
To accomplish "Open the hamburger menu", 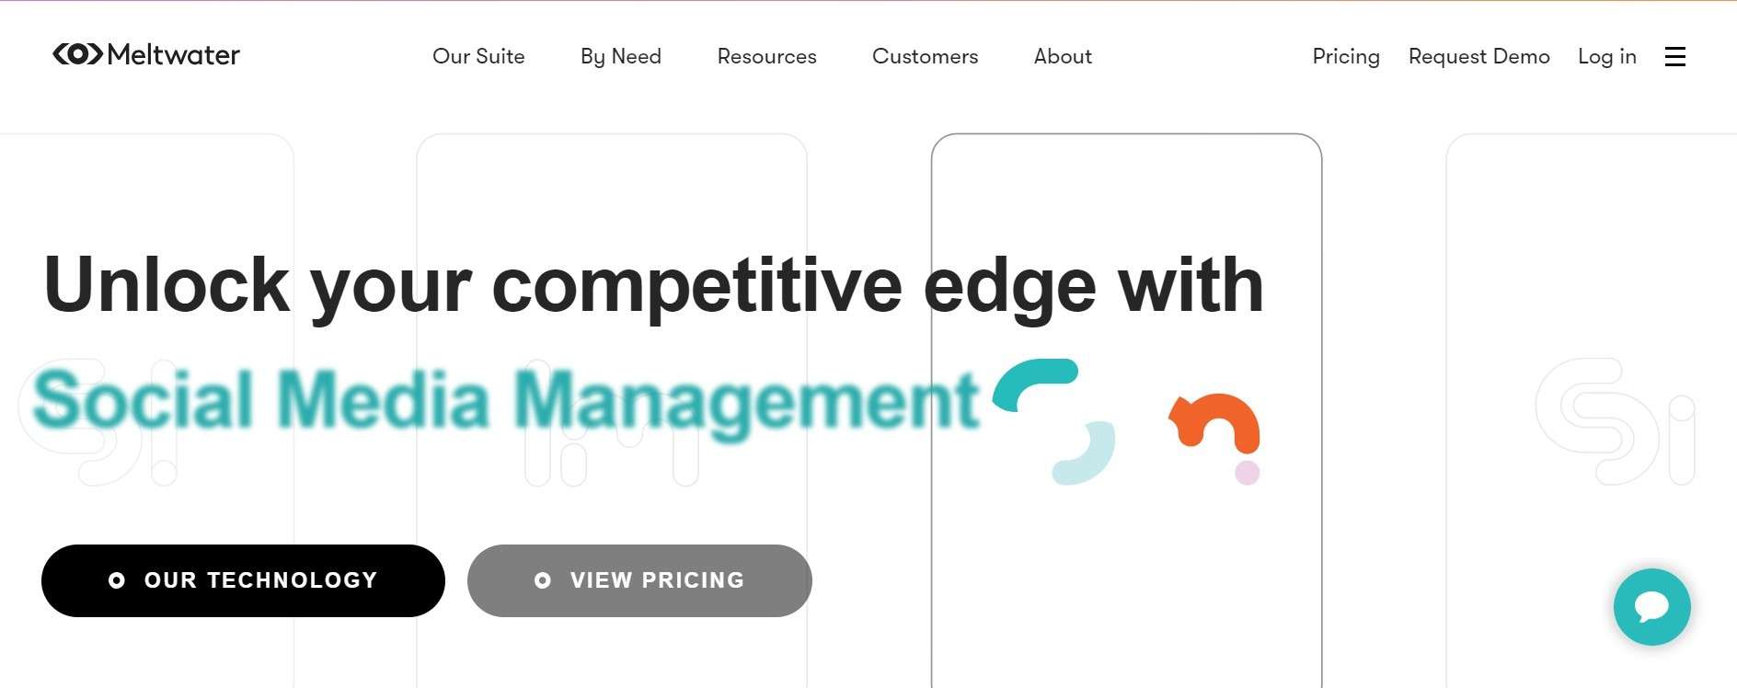I will [1674, 57].
